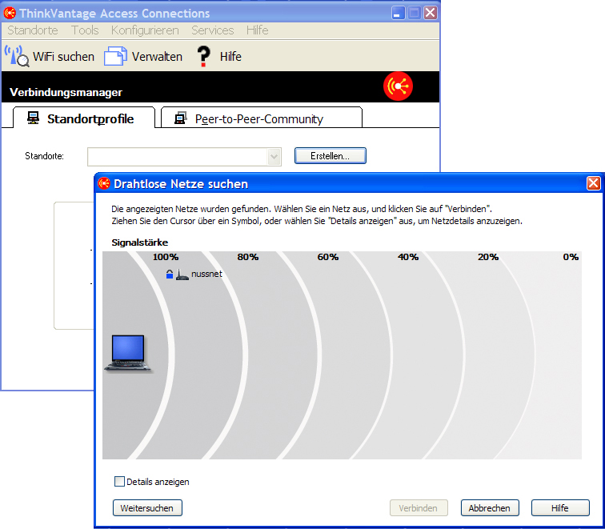
Task: Close the ThinkVantage Access Connections window
Action: coord(431,13)
